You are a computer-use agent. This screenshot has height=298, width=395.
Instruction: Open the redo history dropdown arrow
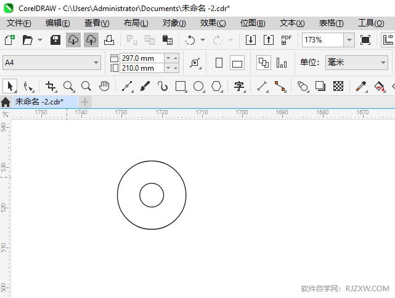point(230,40)
